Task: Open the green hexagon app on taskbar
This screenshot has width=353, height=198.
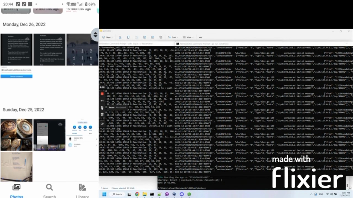Action: [x=189, y=194]
